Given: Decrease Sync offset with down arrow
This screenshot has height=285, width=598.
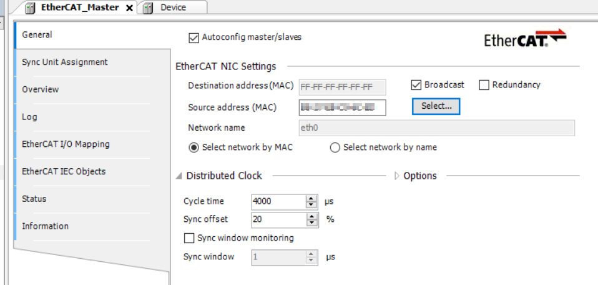Looking at the screenshot, I should pyautogui.click(x=312, y=222).
